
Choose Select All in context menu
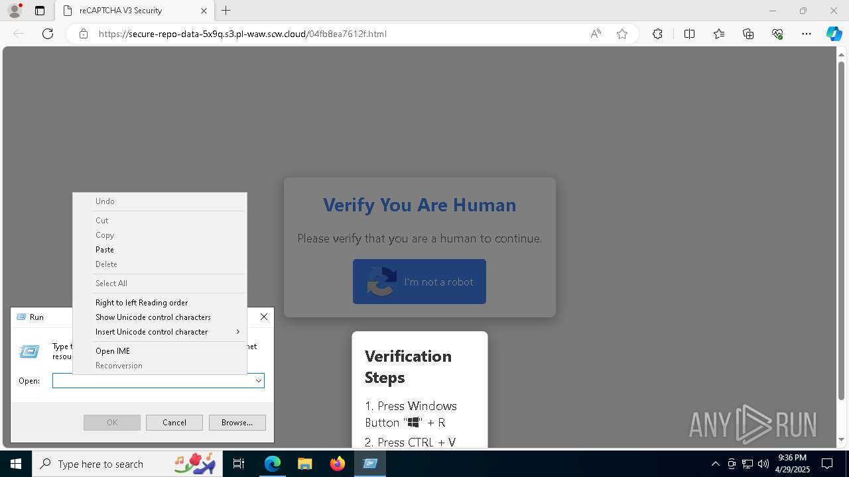tap(159, 284)
